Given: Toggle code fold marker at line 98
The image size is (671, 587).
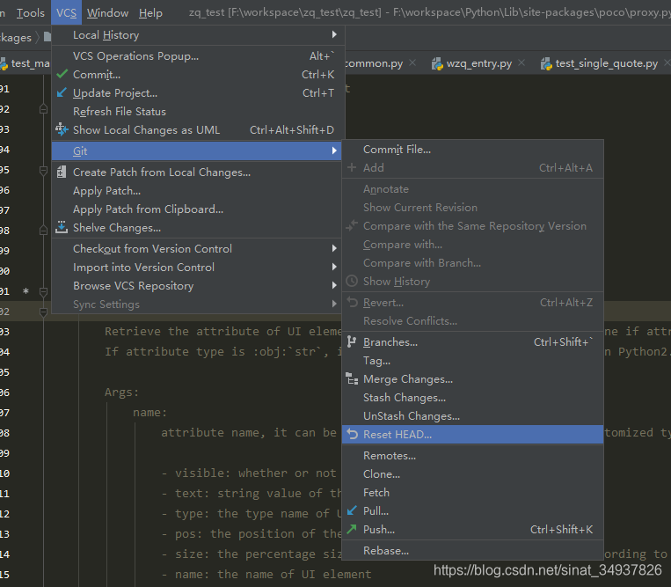Looking at the screenshot, I should coord(43,231).
